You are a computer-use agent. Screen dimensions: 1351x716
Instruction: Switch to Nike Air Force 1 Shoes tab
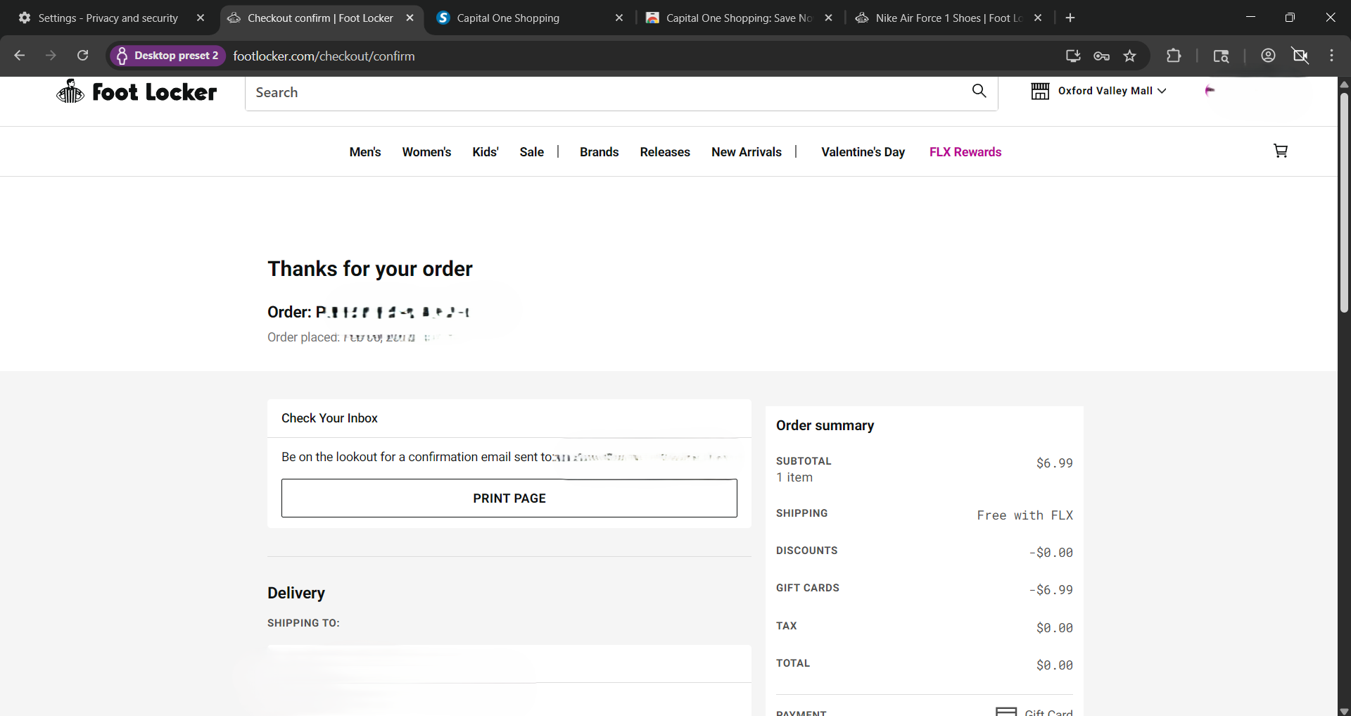coord(949,18)
